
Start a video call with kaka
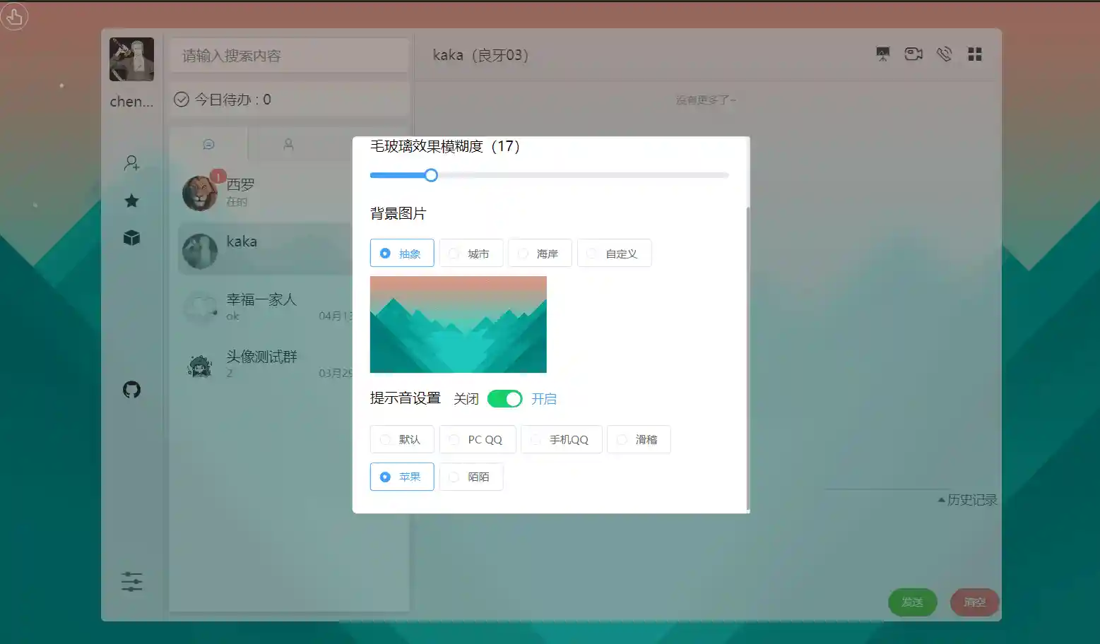click(913, 54)
